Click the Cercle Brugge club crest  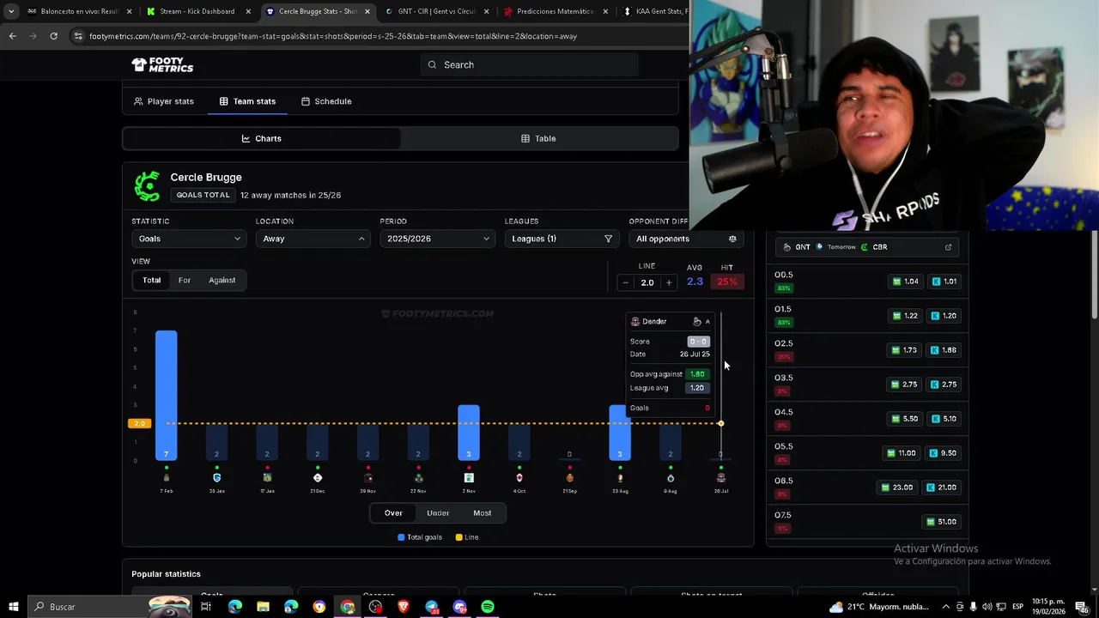pos(147,186)
